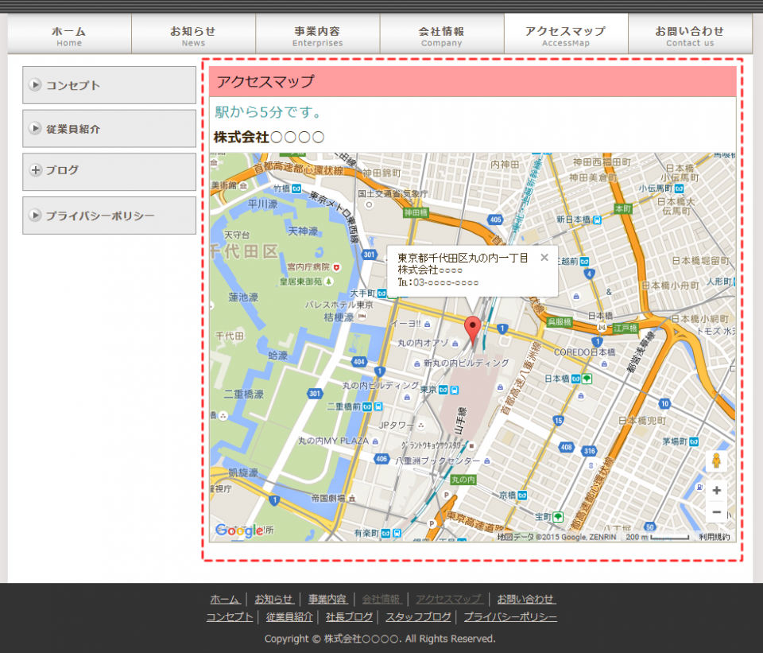This screenshot has height=653, width=763.
Task: Go to 事業内容 Enterprises tab
Action: pyautogui.click(x=318, y=33)
